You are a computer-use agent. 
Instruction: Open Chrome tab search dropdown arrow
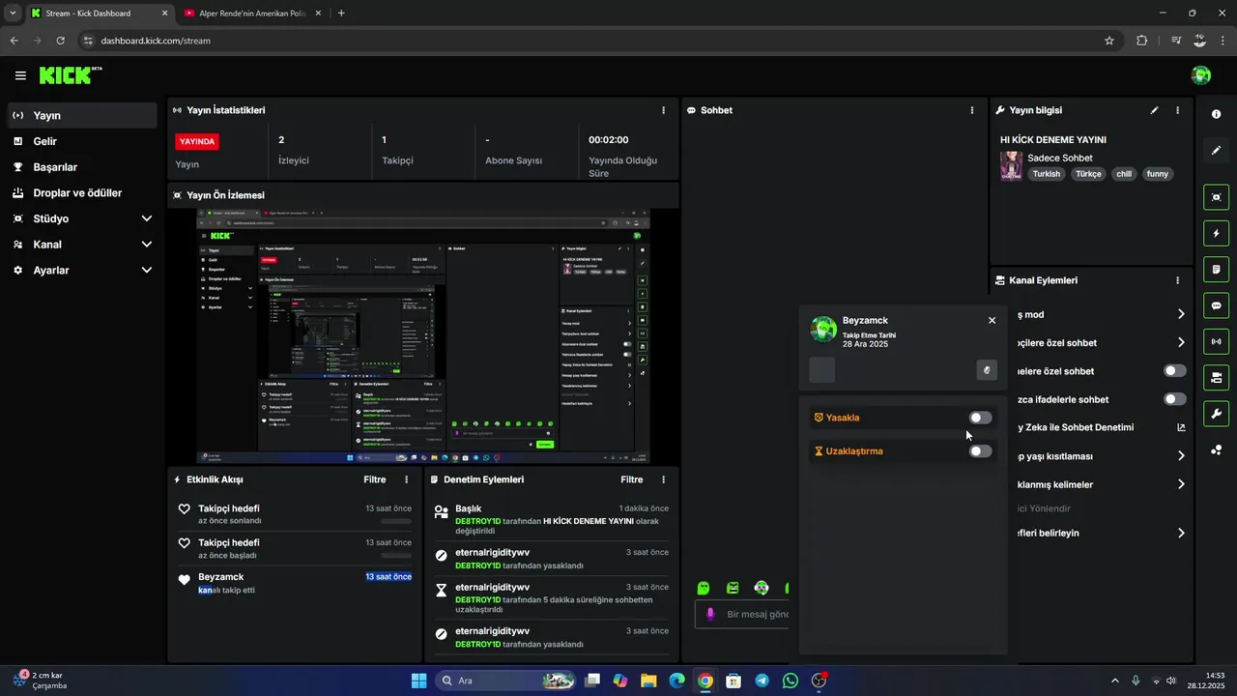(x=13, y=13)
